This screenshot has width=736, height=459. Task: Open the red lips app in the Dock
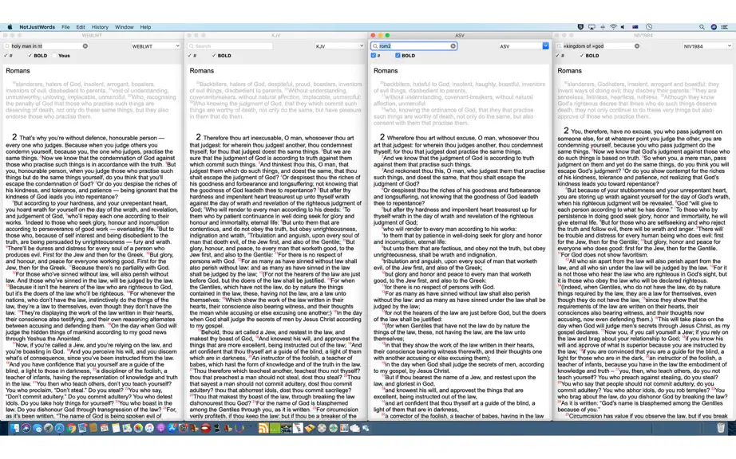[x=206, y=428]
